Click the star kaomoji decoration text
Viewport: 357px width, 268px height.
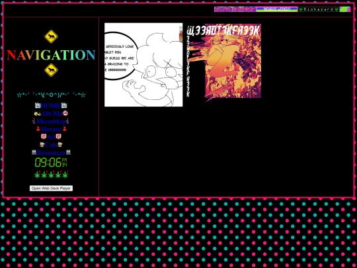(51, 95)
